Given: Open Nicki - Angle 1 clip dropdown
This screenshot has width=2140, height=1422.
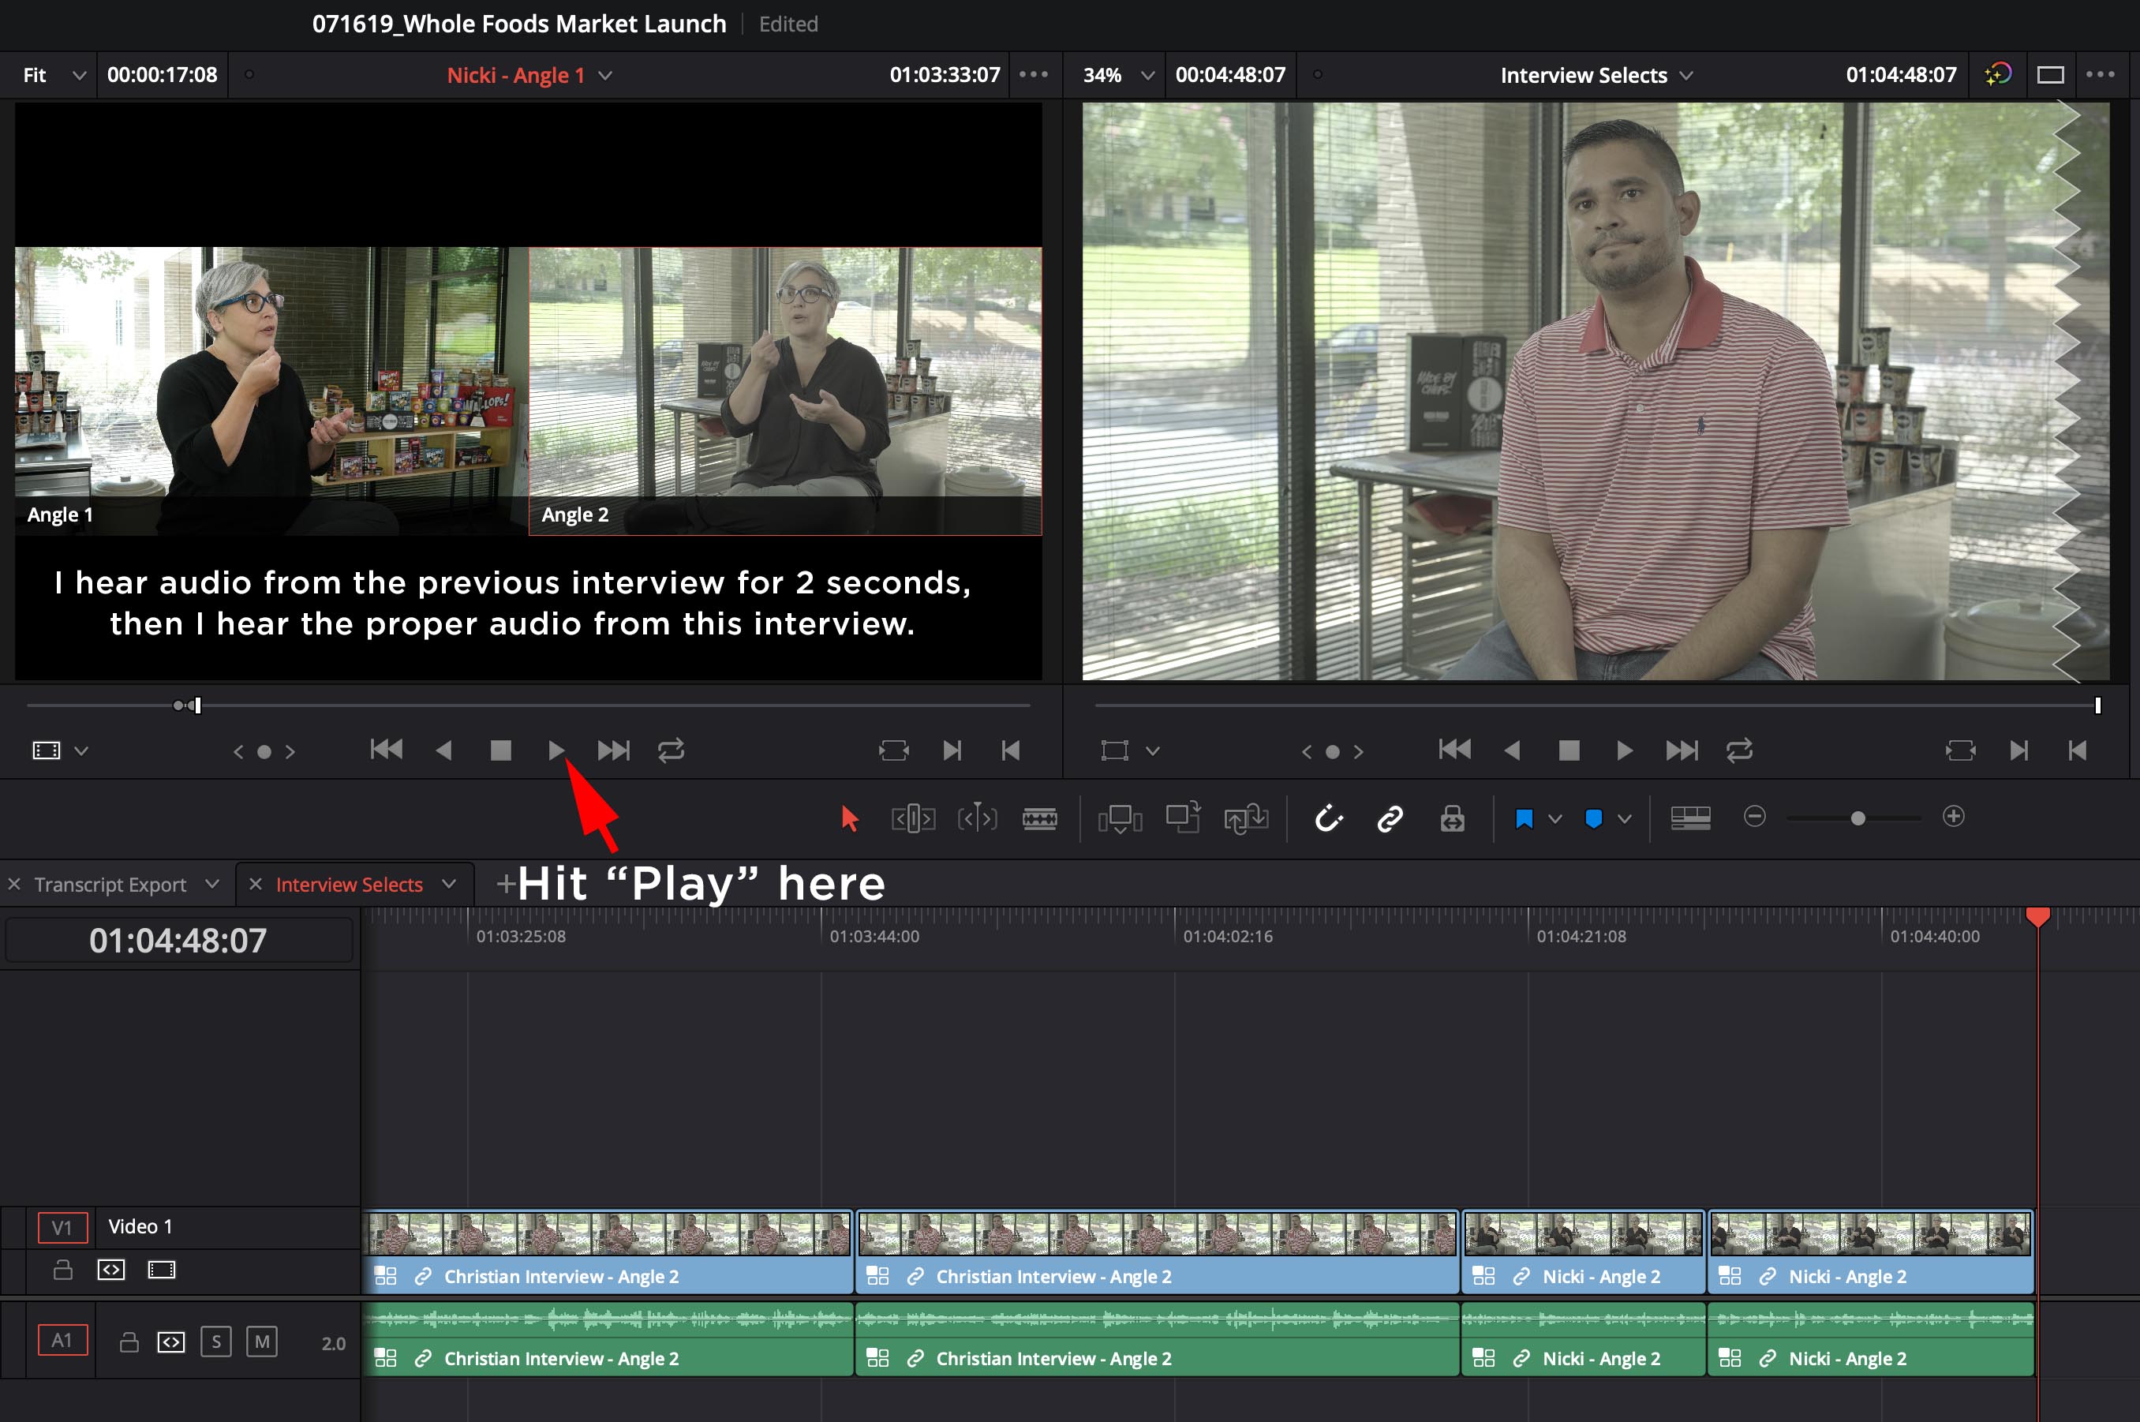Looking at the screenshot, I should tap(604, 75).
